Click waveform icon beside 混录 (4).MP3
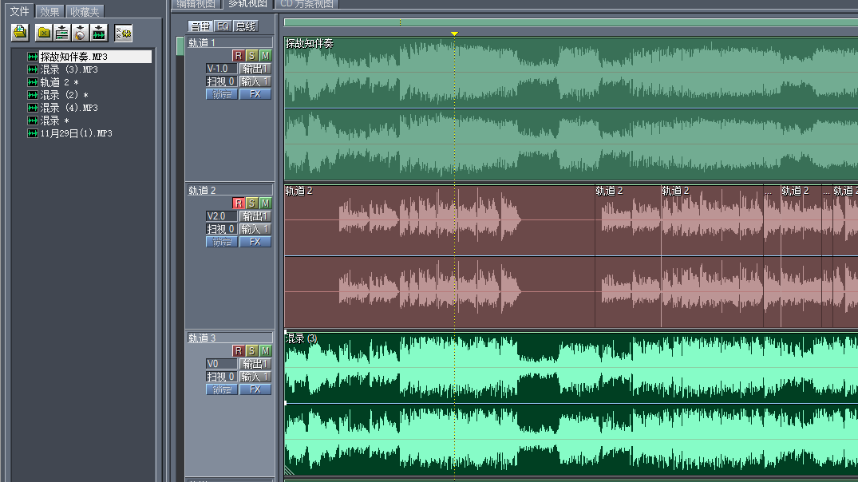This screenshot has height=482, width=858. pyautogui.click(x=33, y=108)
